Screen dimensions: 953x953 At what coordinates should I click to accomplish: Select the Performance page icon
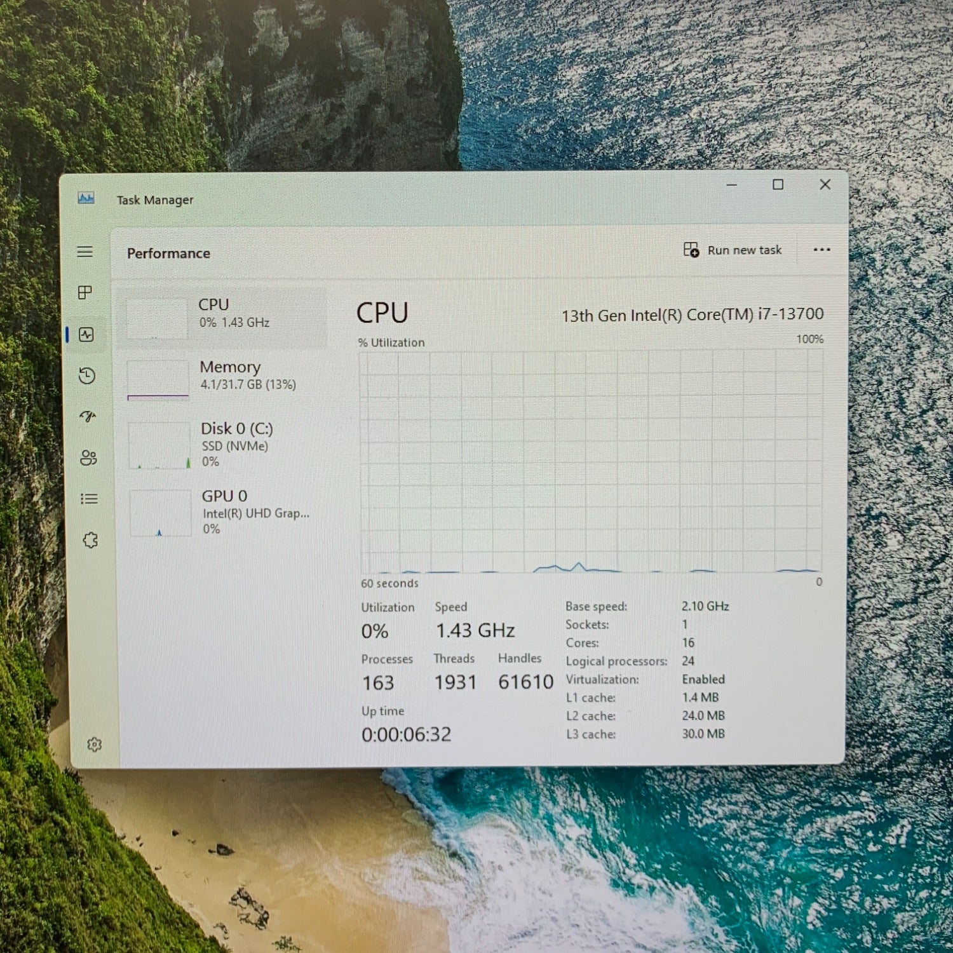86,335
